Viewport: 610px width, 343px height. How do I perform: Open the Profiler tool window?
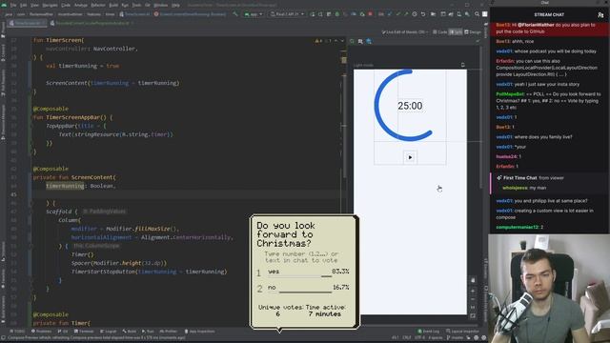pos(169,332)
